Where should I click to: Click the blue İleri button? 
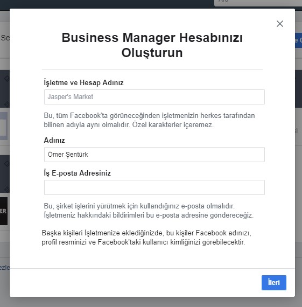274,283
